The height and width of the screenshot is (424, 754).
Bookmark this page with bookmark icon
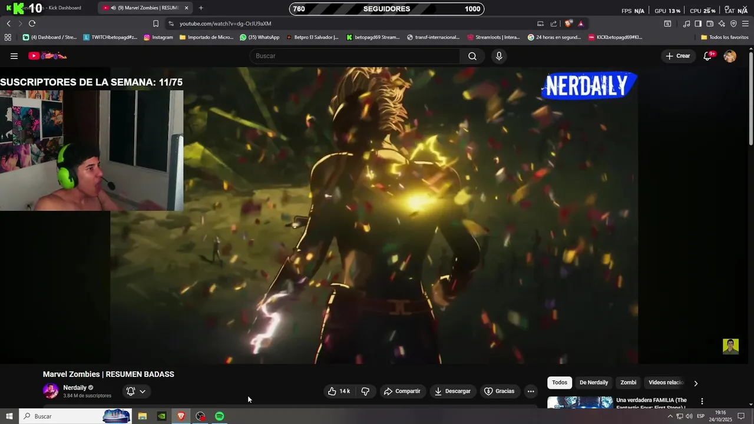156,24
